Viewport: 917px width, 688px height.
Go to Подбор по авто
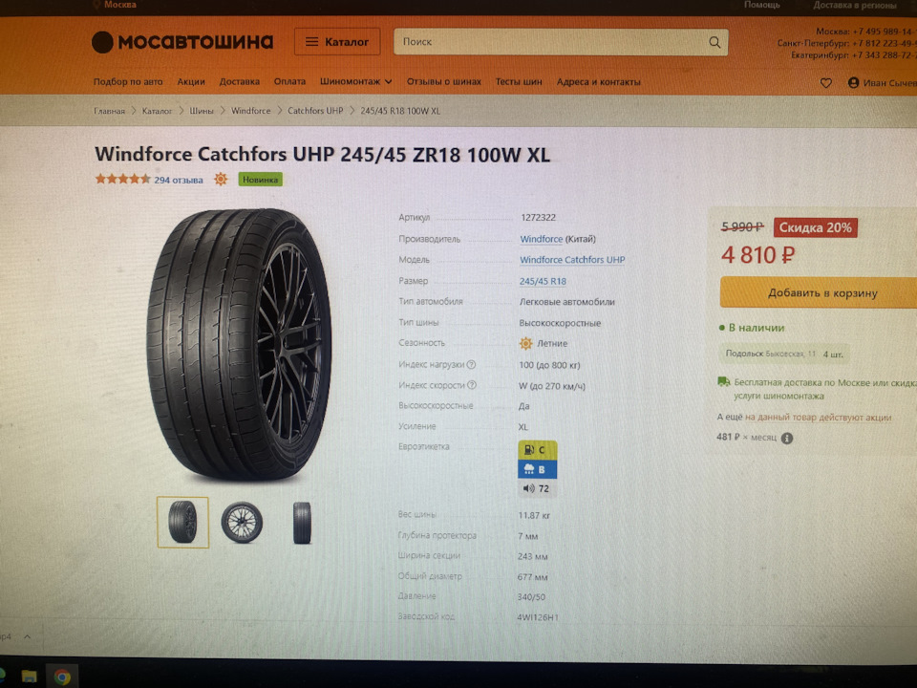[128, 81]
